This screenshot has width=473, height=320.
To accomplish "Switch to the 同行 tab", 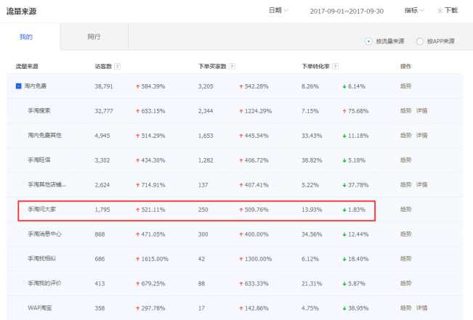I will pos(94,36).
